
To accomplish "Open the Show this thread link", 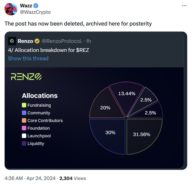I will 28,58.
